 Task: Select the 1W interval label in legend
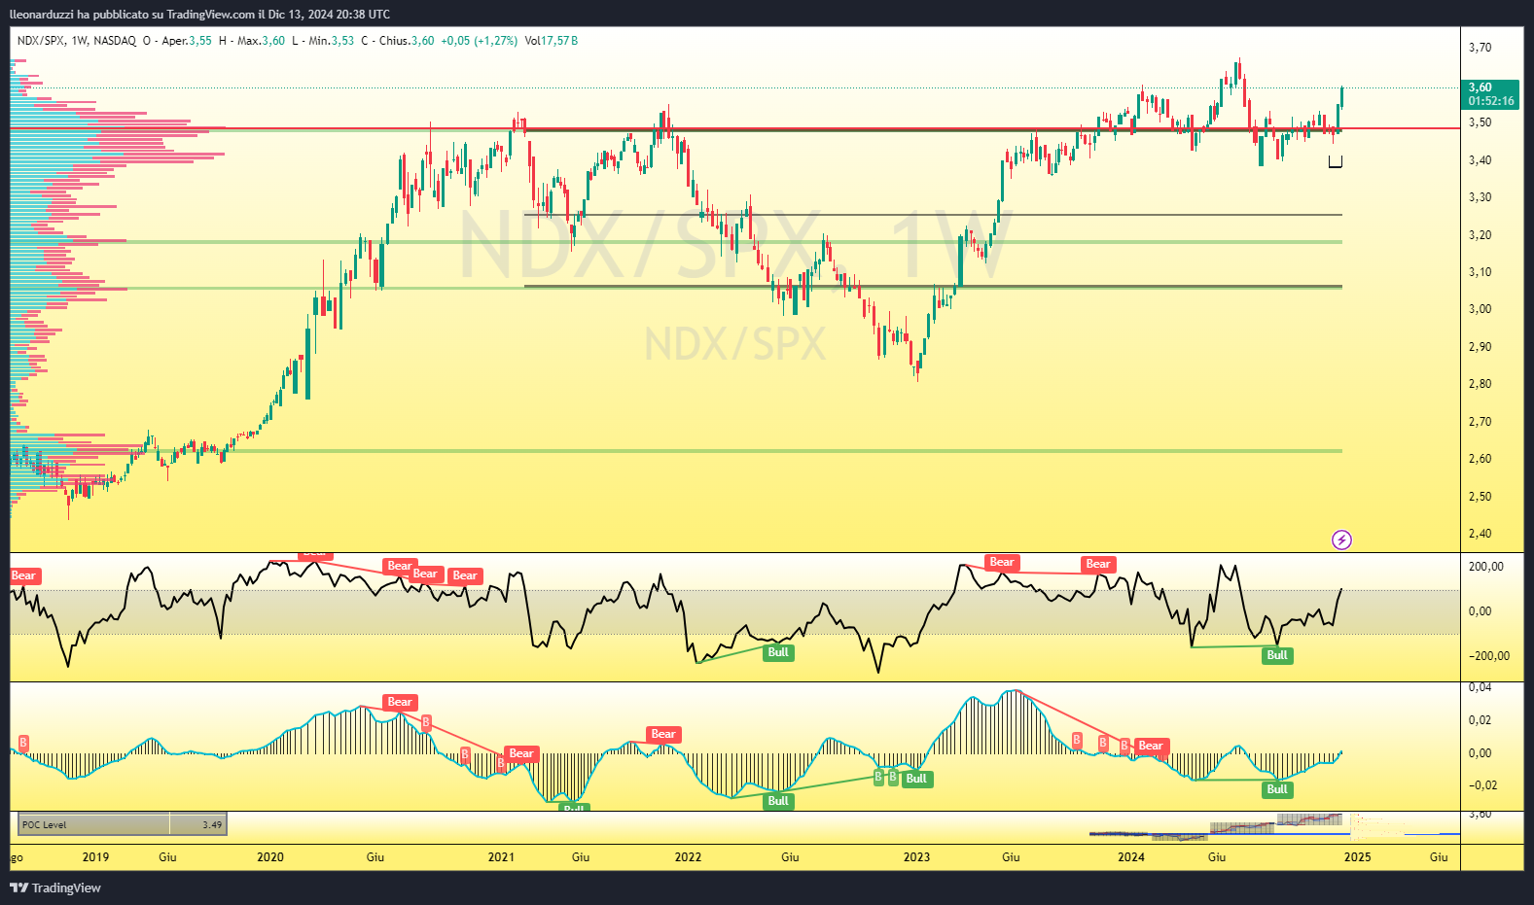pyautogui.click(x=80, y=41)
